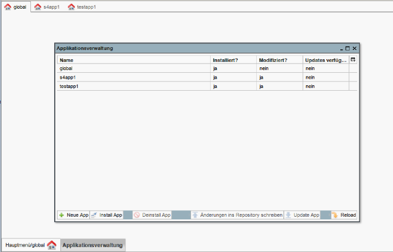The image size is (393, 252).
Task: Select the global row name cell
Action: [134, 68]
